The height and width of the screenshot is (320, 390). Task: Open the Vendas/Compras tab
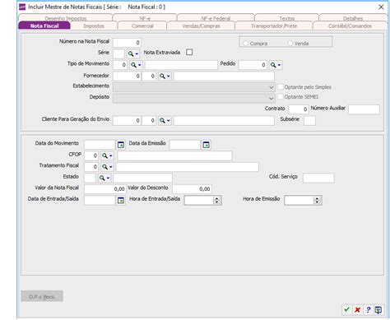pyautogui.click(x=201, y=26)
